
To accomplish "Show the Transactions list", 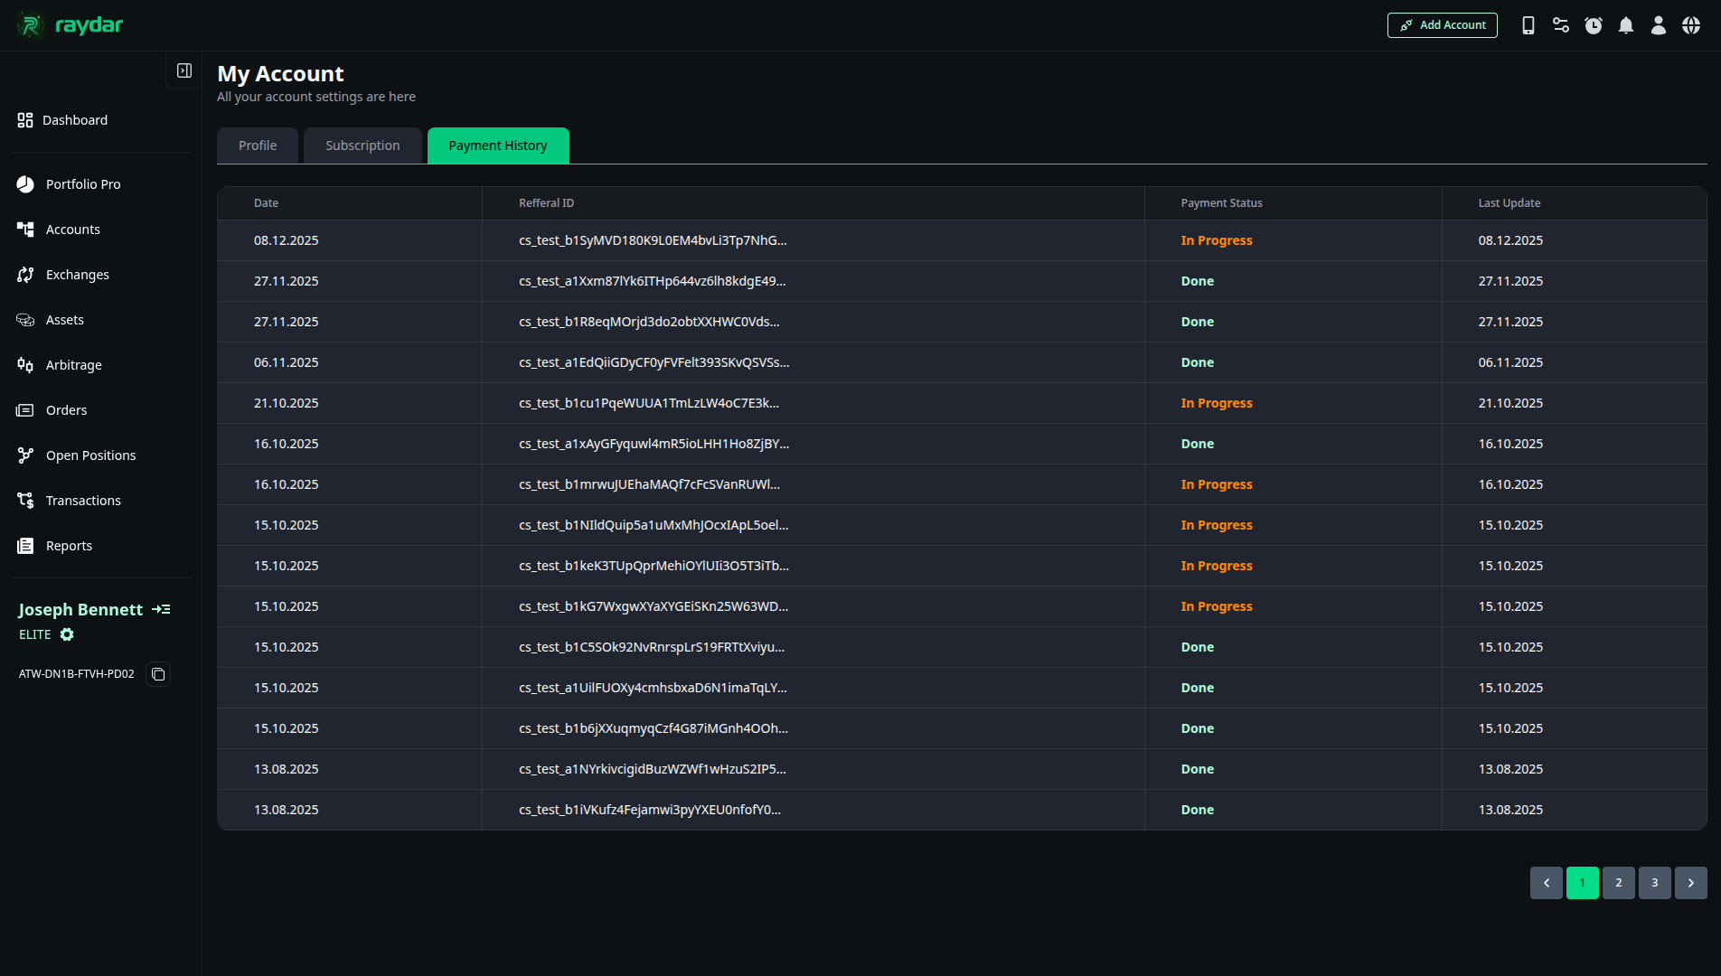I will pos(82,500).
